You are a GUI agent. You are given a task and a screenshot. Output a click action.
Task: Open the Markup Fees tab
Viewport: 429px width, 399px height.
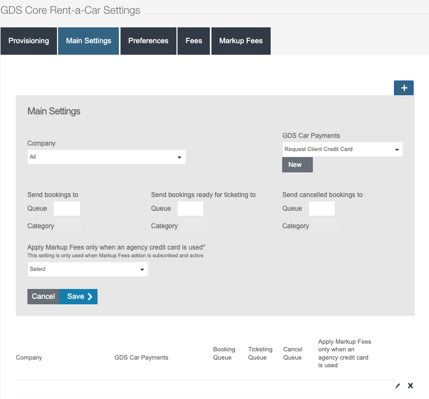241,41
